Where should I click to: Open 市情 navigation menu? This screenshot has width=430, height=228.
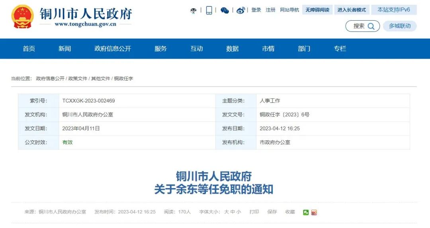pyautogui.click(x=268, y=49)
